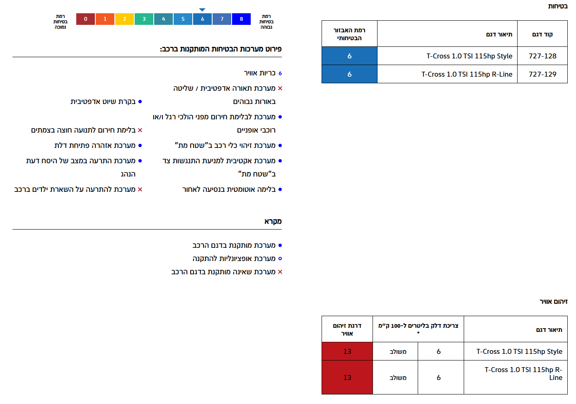Click the red pollution grade 13 cell for Style
Screen dimensions: 576x404
pos(347,351)
